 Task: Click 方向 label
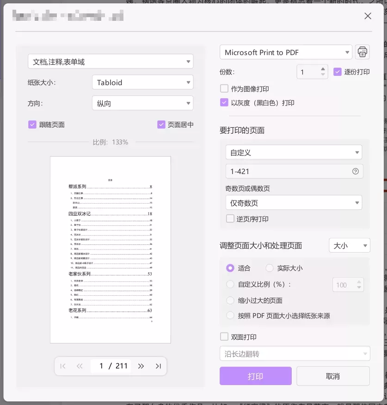[x=35, y=103]
